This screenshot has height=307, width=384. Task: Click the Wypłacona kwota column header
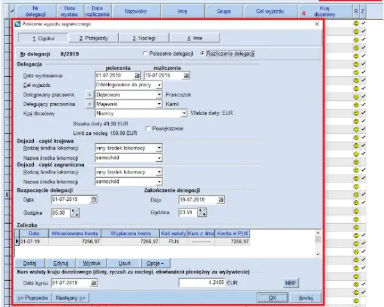pyautogui.click(x=131, y=233)
